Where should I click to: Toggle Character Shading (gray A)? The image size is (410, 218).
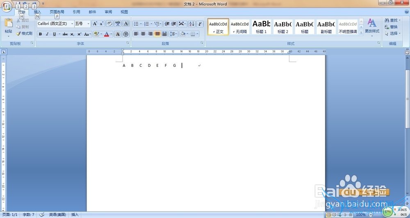pyautogui.click(x=118, y=34)
